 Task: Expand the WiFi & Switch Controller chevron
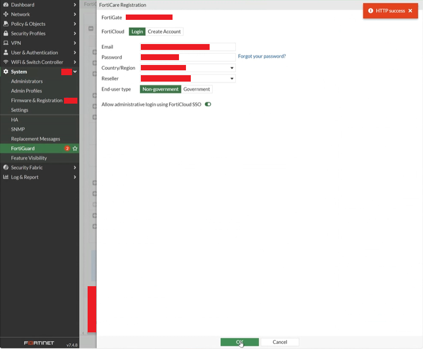pyautogui.click(x=75, y=62)
